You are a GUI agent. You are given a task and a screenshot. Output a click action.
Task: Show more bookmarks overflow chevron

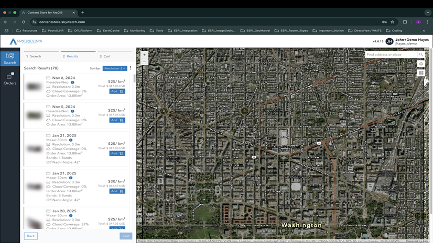point(424,30)
